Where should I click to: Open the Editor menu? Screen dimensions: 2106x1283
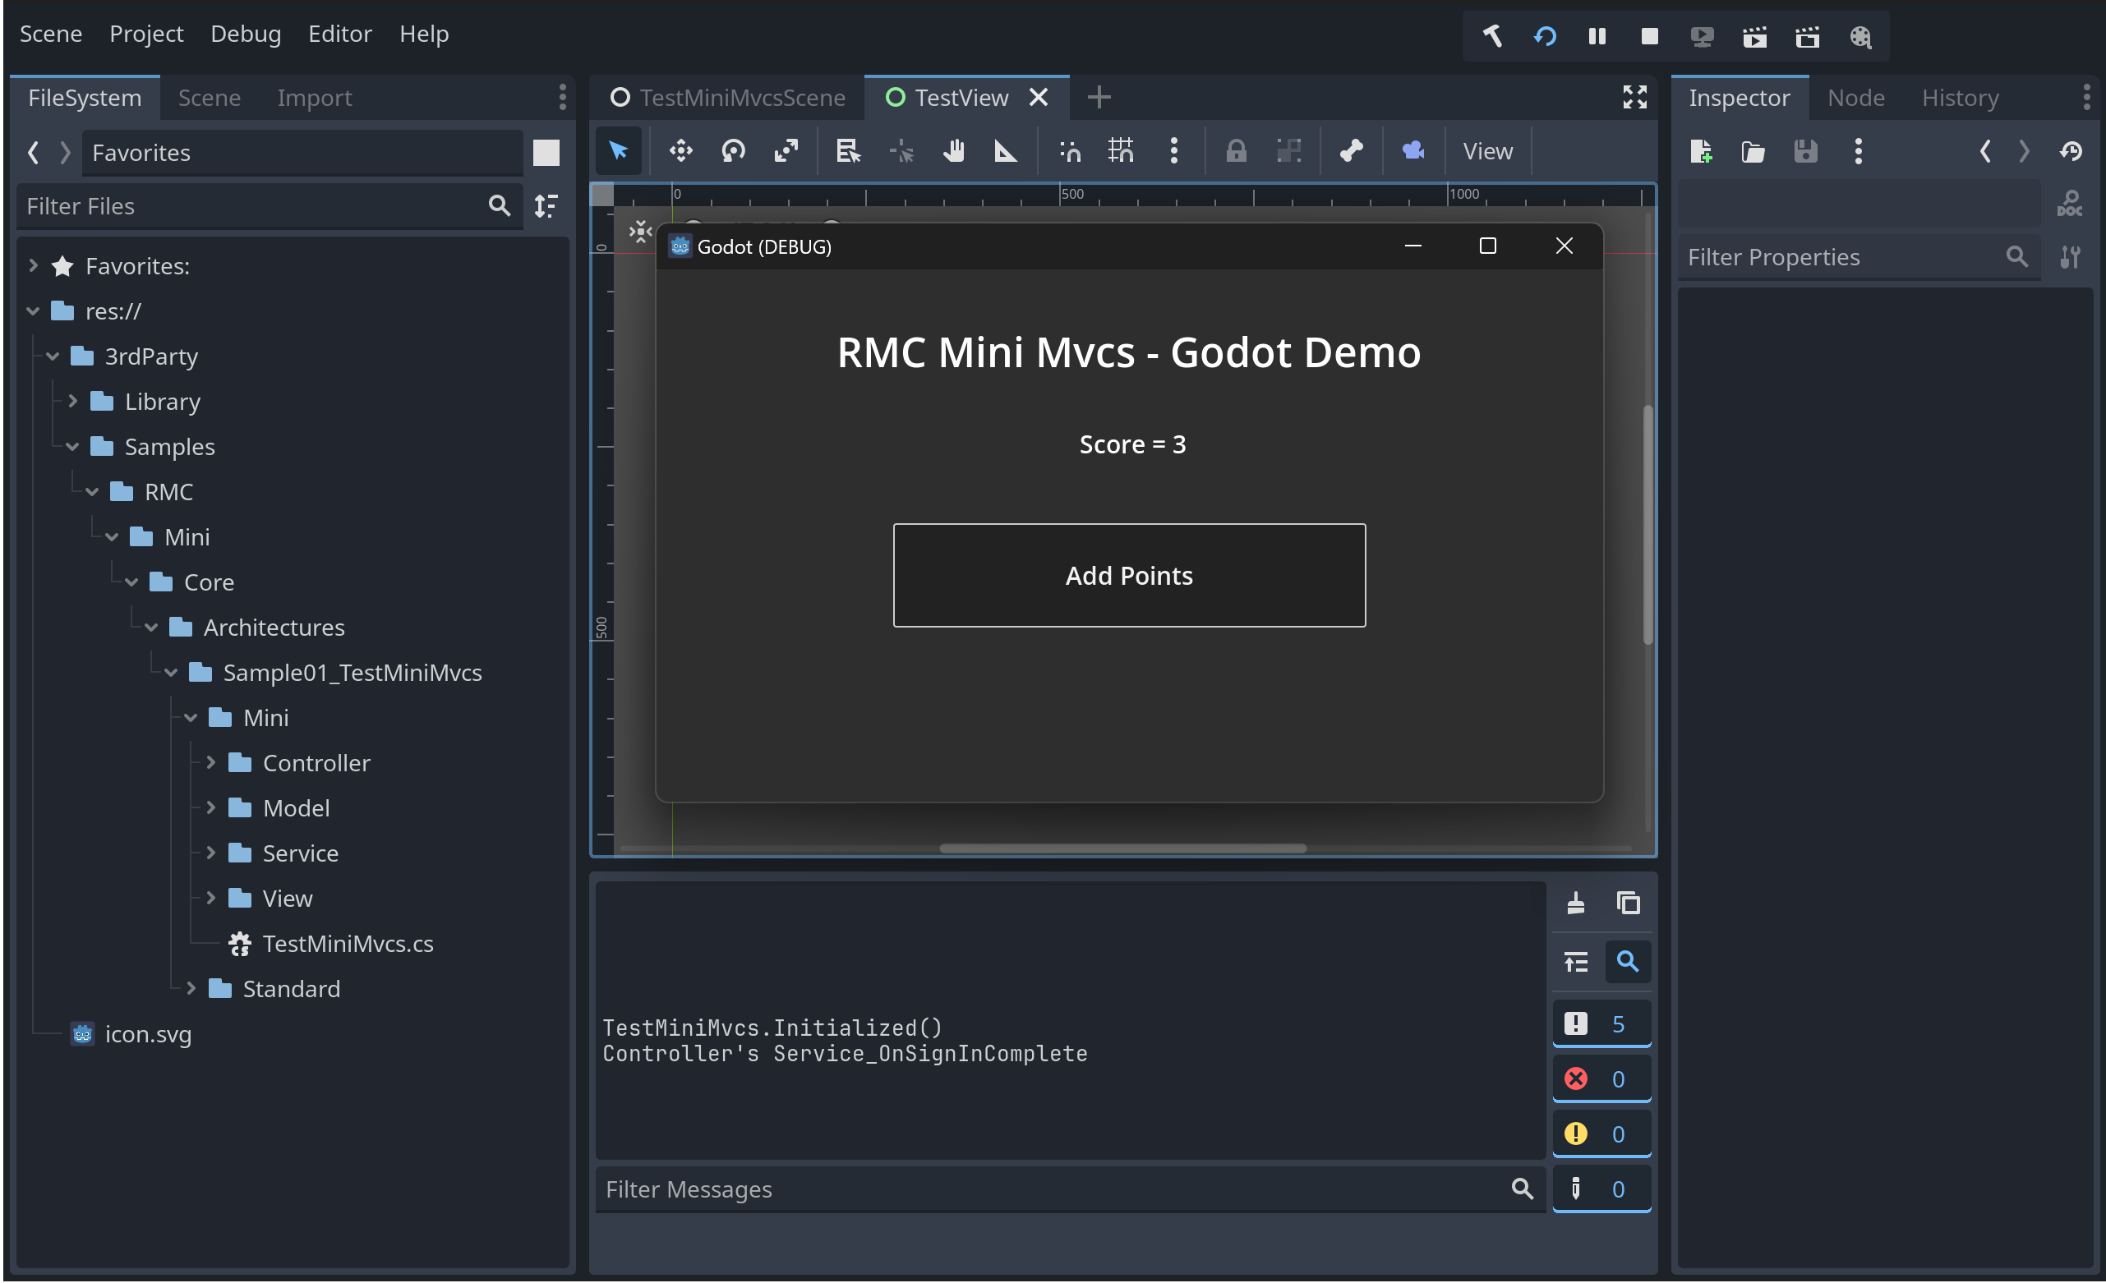click(x=339, y=34)
